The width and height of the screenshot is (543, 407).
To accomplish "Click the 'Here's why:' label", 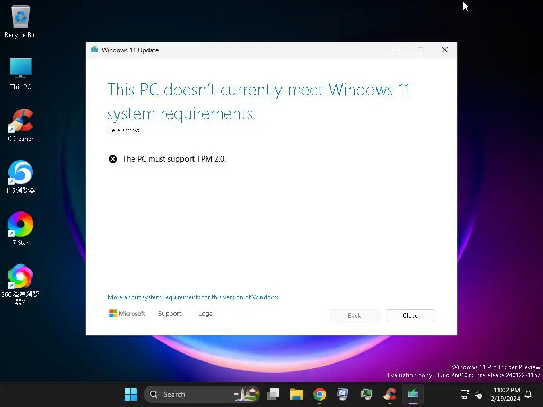I will coord(123,130).
